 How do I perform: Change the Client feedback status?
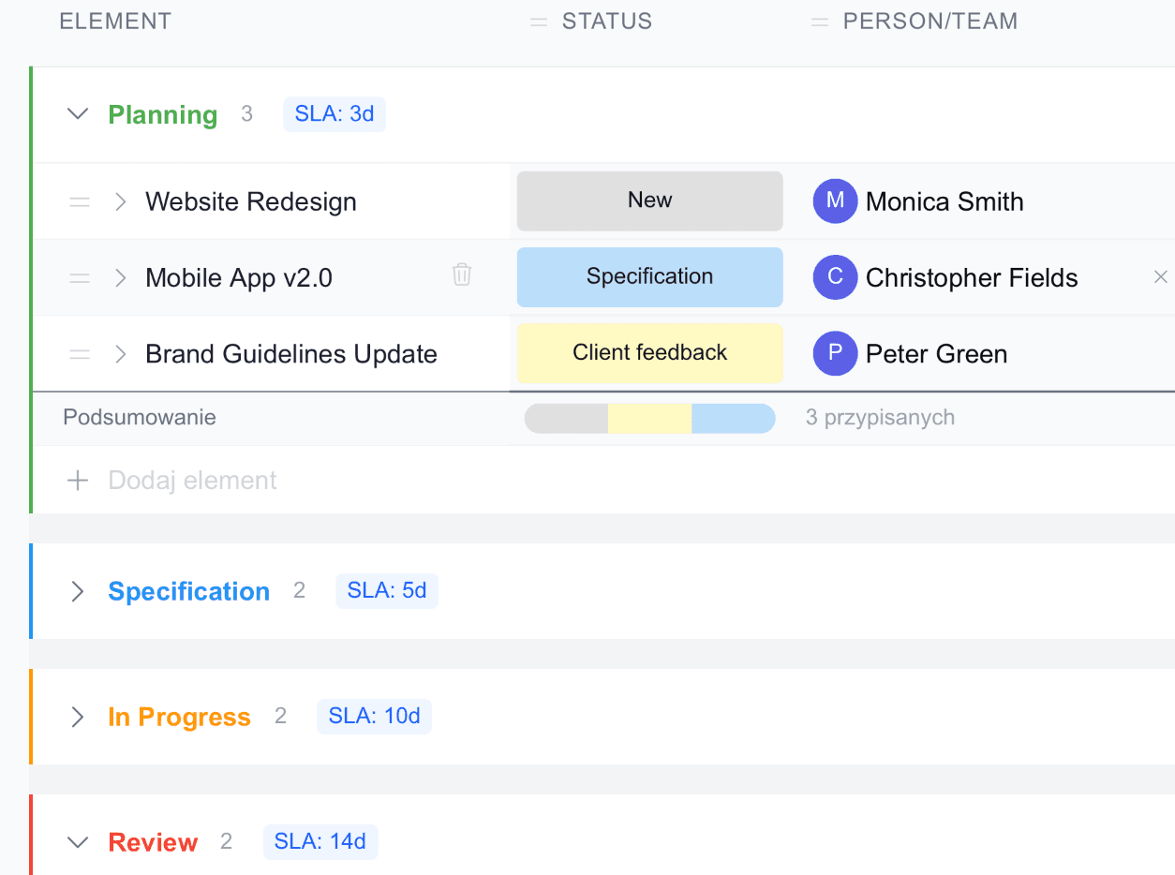[x=649, y=353]
